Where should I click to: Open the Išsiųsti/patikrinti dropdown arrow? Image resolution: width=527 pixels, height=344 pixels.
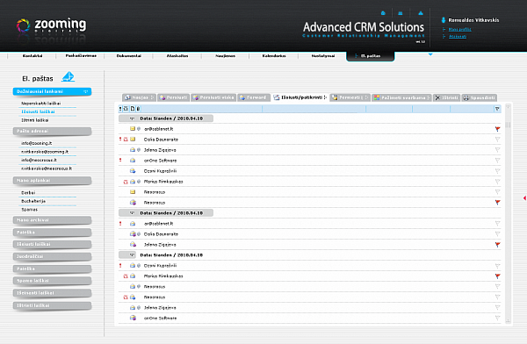pyautogui.click(x=325, y=97)
